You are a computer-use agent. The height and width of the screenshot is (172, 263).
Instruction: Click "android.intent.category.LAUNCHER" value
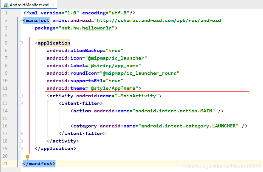pos(188,126)
